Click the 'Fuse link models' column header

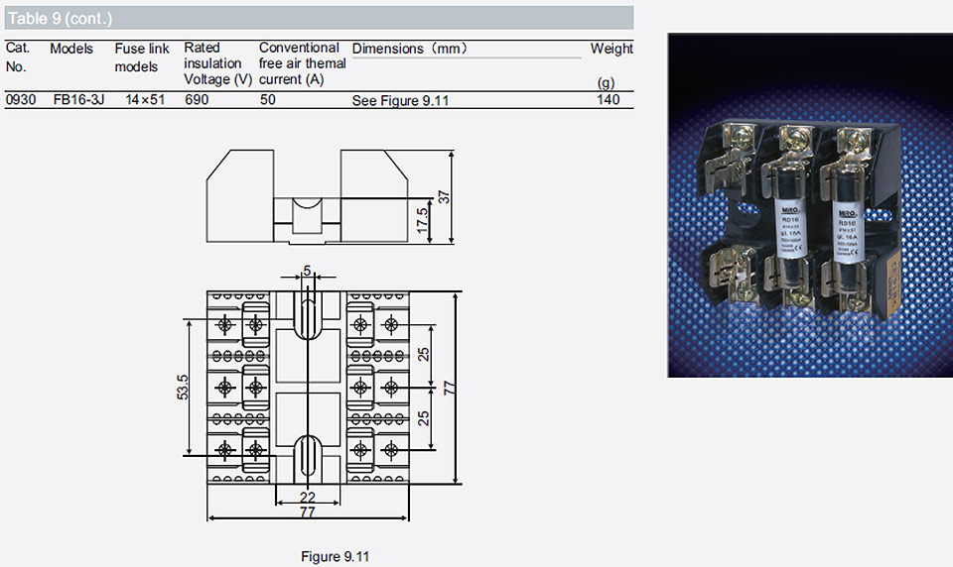coord(142,57)
